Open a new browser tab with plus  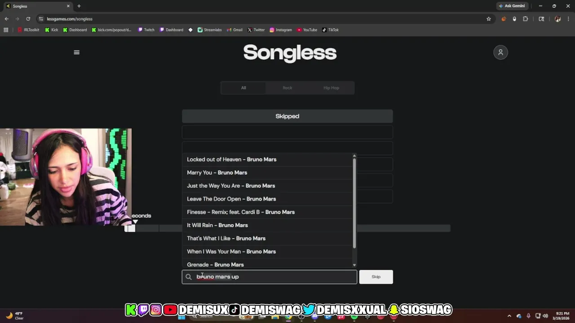[79, 6]
